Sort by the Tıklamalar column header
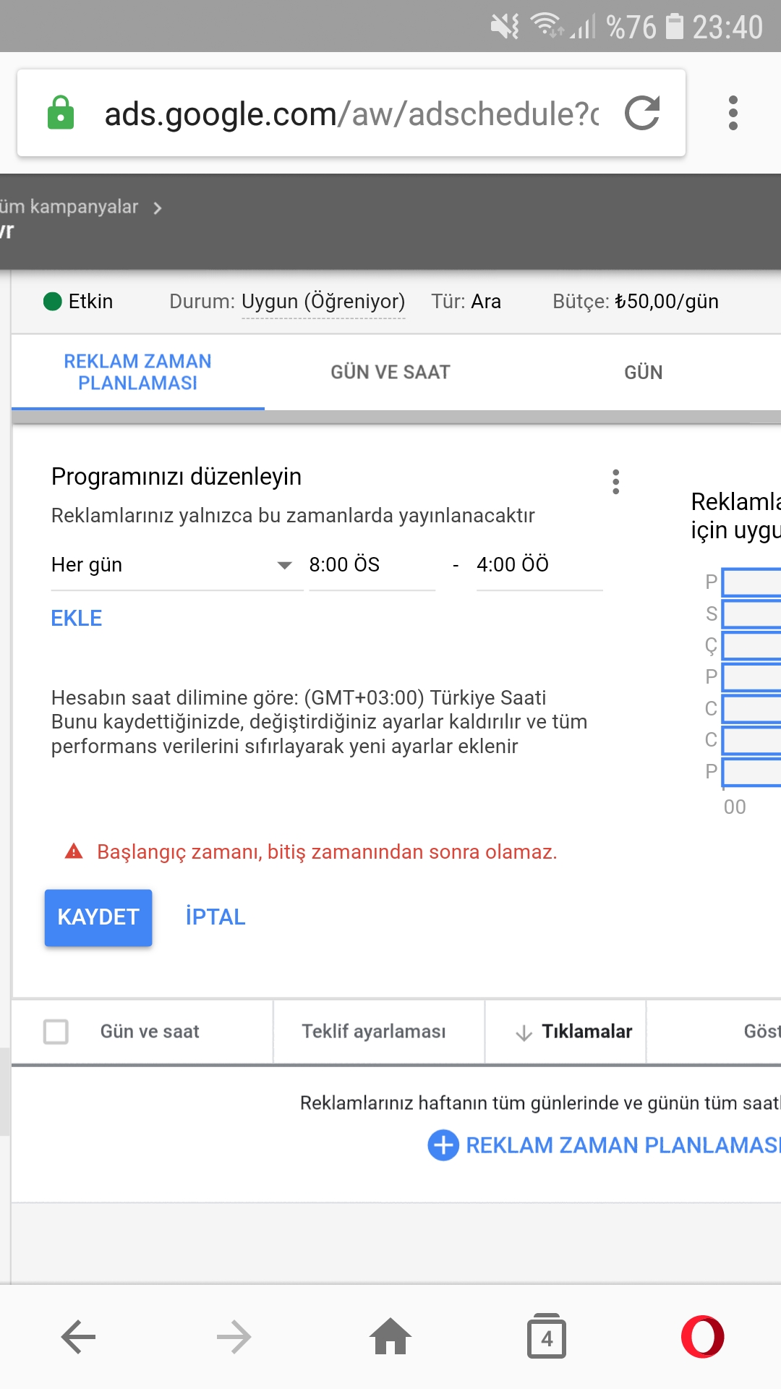 (573, 1032)
